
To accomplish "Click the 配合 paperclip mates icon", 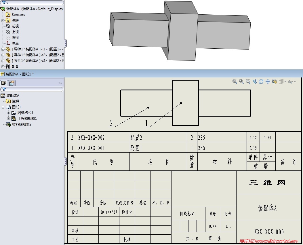I will pyautogui.click(x=8, y=67).
